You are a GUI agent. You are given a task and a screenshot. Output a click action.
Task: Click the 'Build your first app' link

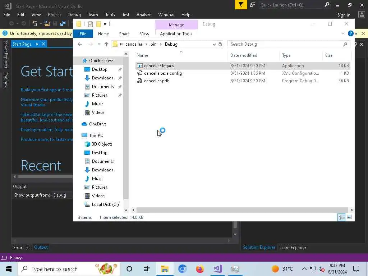point(47,89)
